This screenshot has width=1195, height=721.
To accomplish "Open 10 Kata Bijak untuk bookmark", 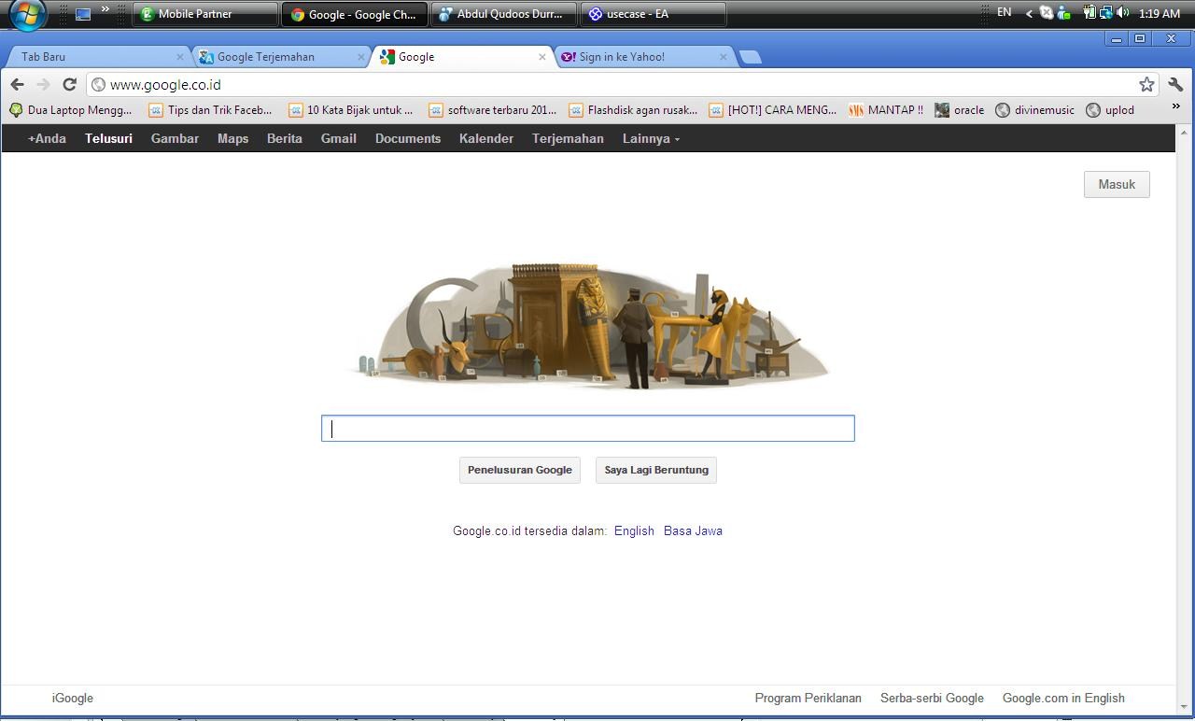I will point(351,110).
